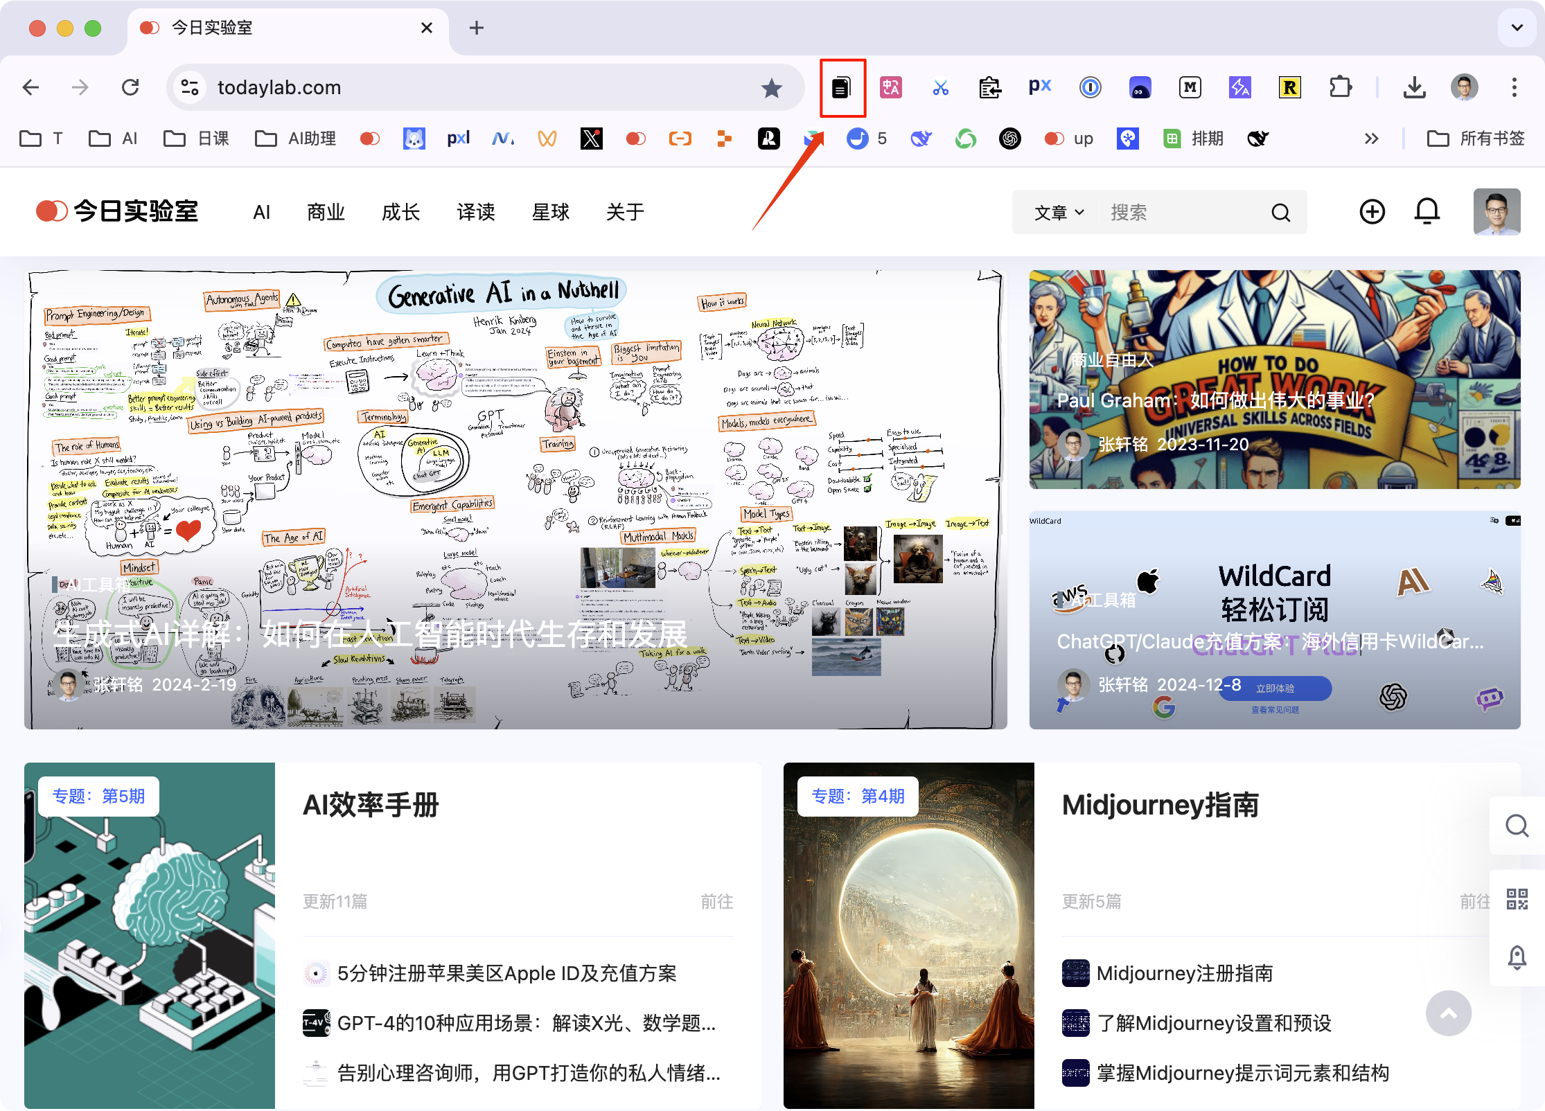Image resolution: width=1545 pixels, height=1111 pixels.
Task: Click the QR code icon on the right edge
Action: (x=1517, y=898)
